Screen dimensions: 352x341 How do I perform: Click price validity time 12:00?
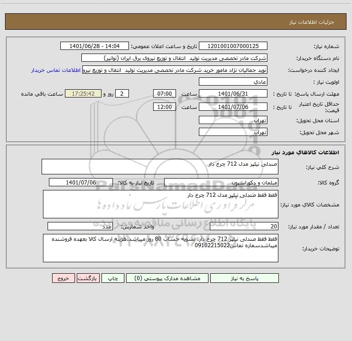164,107
